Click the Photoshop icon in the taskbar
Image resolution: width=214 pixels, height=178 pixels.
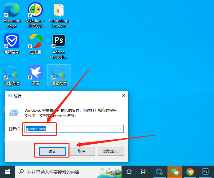coord(205,172)
